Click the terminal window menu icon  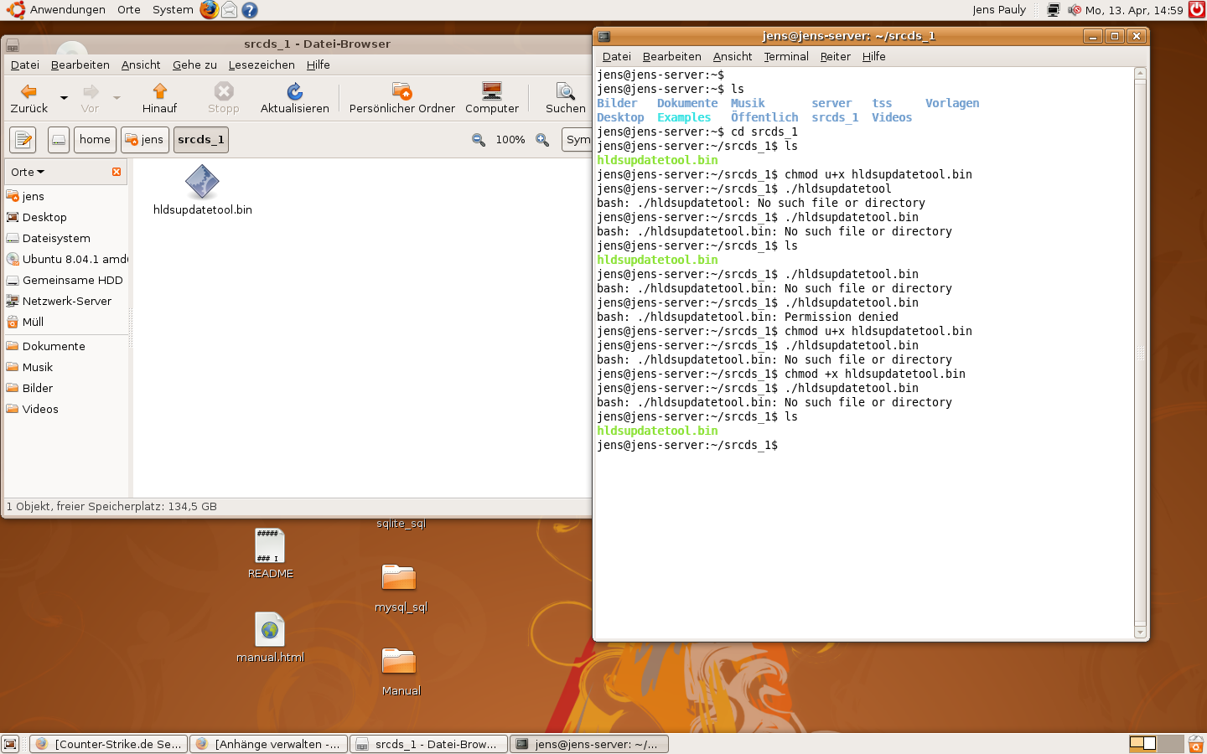coord(604,36)
